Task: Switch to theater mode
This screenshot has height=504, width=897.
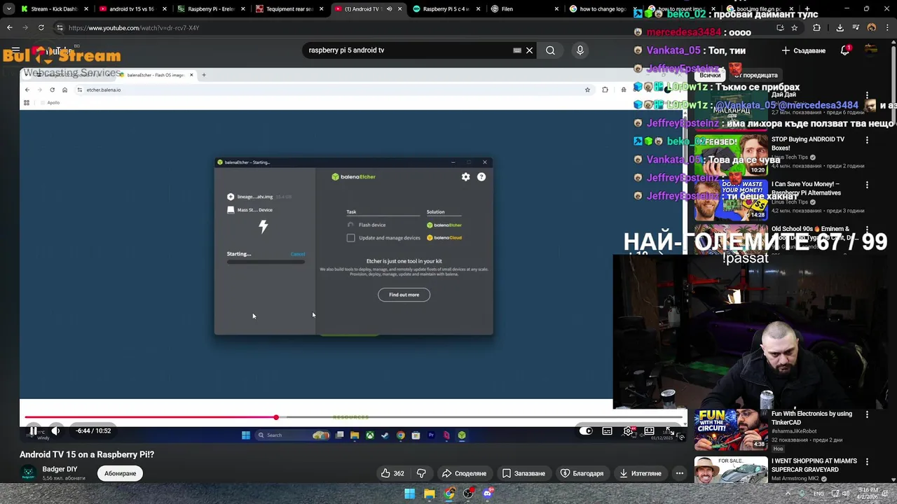Action: coord(649,430)
